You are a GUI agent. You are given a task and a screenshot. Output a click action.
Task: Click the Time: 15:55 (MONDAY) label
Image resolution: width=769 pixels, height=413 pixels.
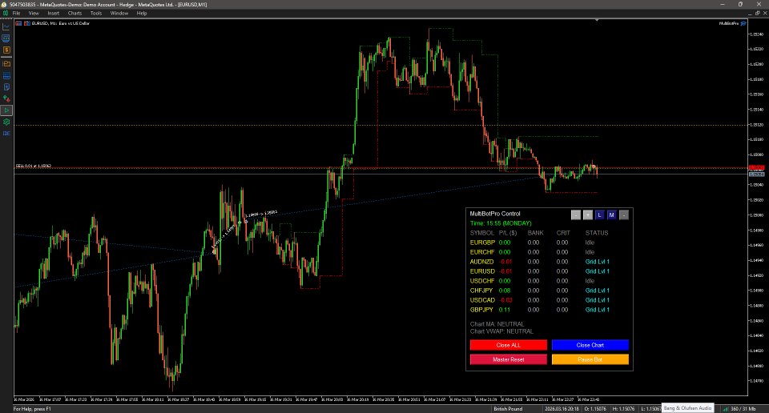click(x=501, y=223)
